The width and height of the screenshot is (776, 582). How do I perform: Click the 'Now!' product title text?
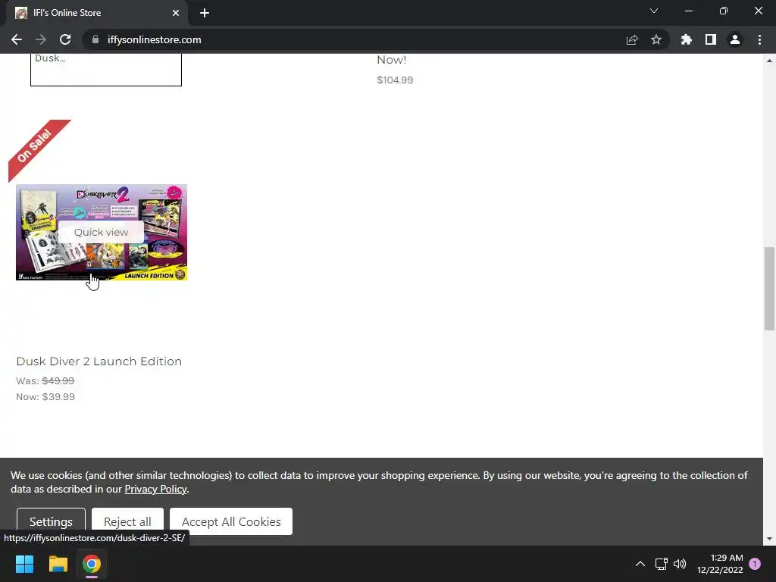pos(392,60)
